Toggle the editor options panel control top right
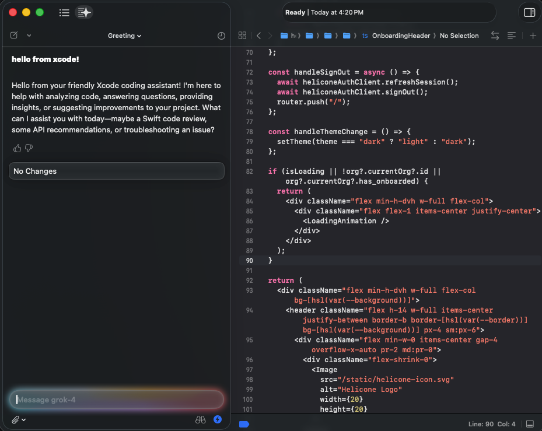The image size is (542, 431). [530, 12]
